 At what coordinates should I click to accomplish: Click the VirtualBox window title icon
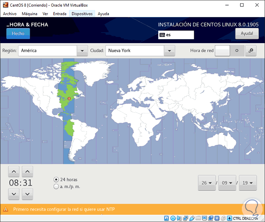tap(5, 5)
